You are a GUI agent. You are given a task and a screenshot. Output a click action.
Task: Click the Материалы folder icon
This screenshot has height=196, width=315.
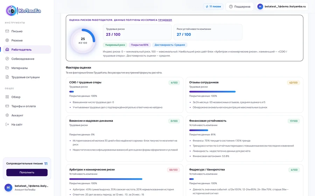tap(7, 68)
